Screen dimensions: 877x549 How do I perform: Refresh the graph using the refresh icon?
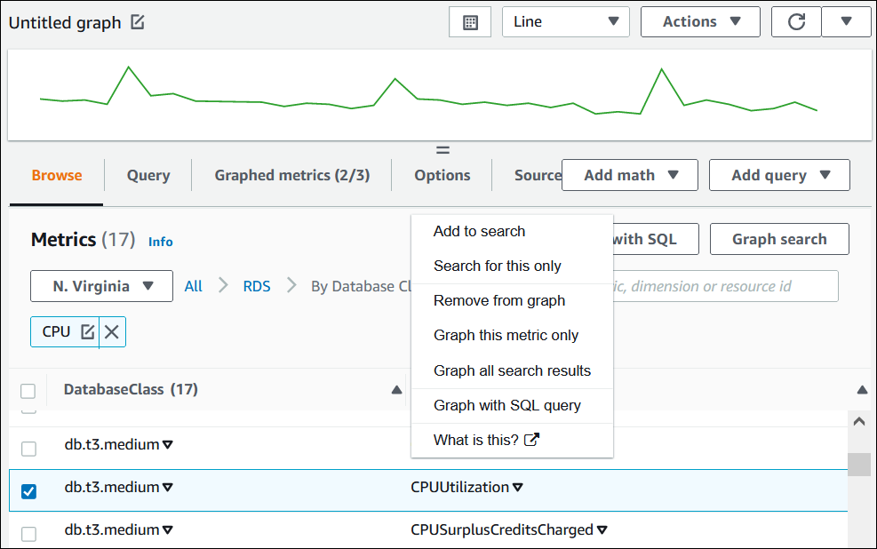(796, 21)
